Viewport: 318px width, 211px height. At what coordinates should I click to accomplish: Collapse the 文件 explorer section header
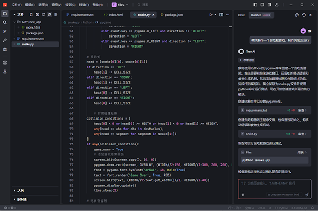coord(19,15)
